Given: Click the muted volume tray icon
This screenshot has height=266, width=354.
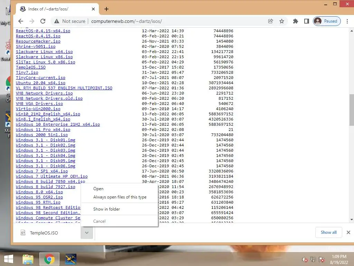Looking at the screenshot, I should [305, 259].
